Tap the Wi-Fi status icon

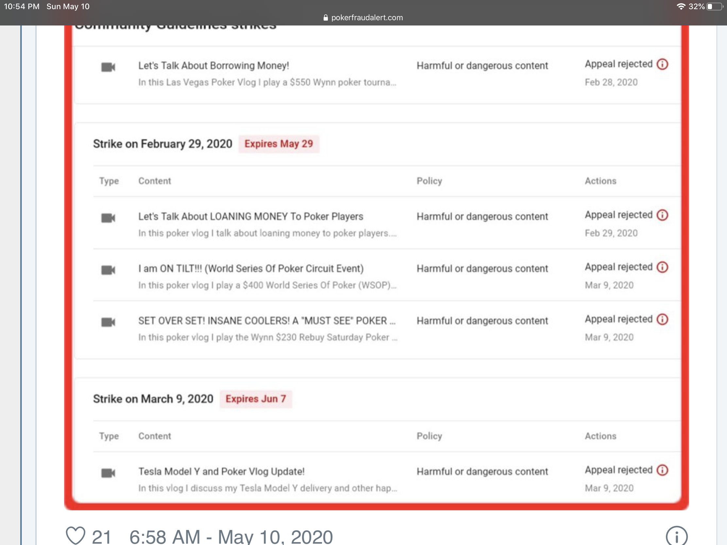pos(681,7)
